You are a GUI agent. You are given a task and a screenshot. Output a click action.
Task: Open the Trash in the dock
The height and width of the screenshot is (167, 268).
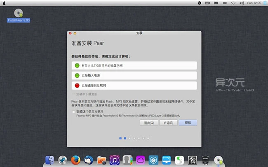(x=205, y=160)
